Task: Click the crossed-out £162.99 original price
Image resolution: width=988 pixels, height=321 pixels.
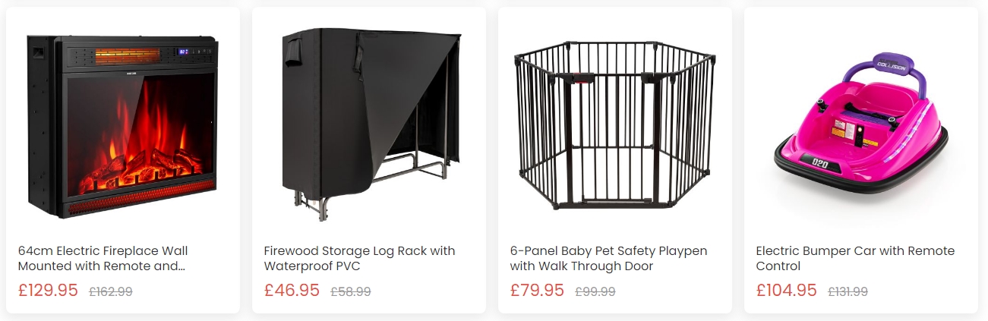Action: [111, 291]
